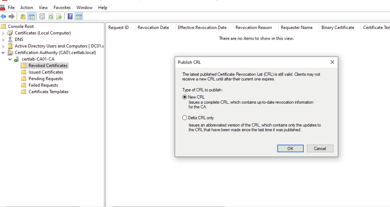
Task: Select the Delta CRL only radio button
Action: 185,118
